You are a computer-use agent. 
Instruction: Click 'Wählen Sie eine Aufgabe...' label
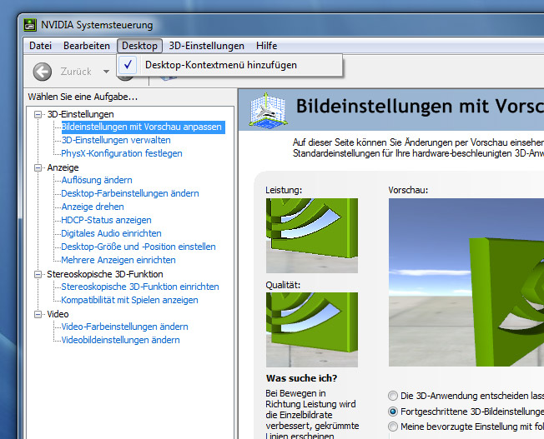pos(83,97)
